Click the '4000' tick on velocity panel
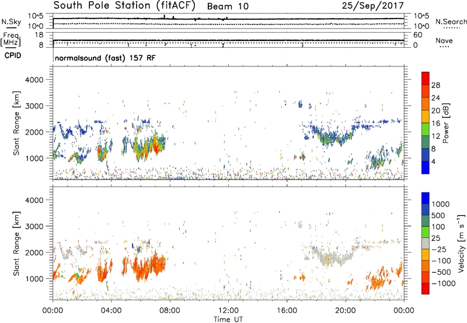Screen dimensions: 467x323 34,200
